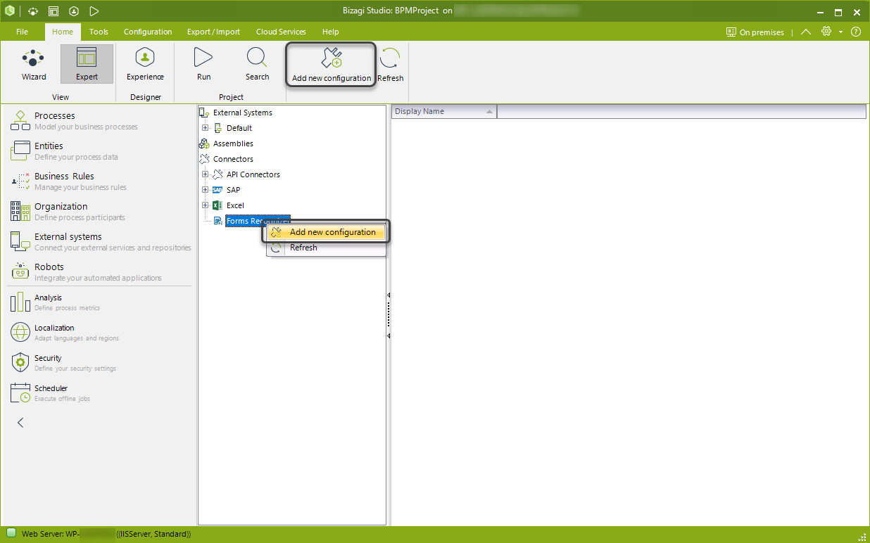870x543 pixels.
Task: Open the Export / Import tab
Action: point(213,32)
